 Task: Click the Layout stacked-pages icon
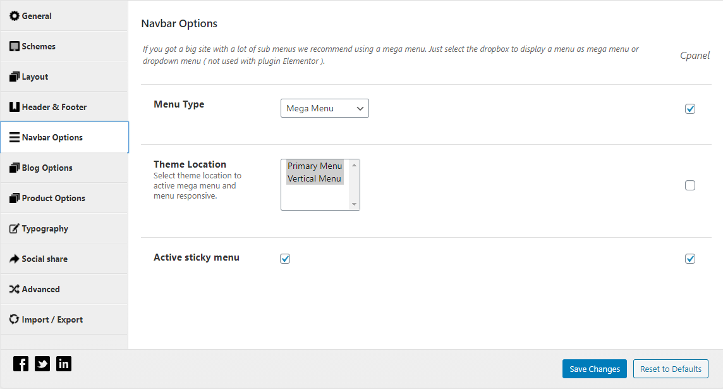(x=15, y=77)
